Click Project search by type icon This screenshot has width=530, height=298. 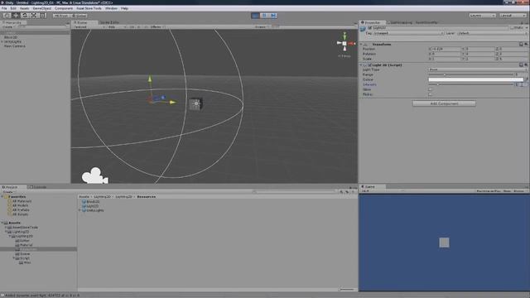point(341,192)
